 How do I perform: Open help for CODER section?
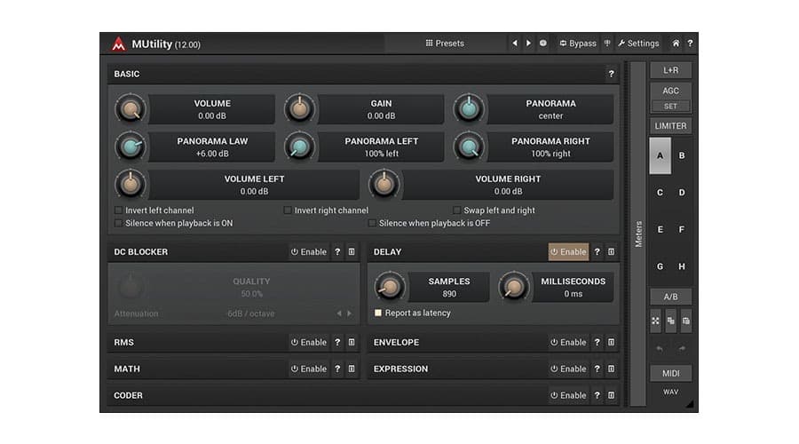pos(597,395)
